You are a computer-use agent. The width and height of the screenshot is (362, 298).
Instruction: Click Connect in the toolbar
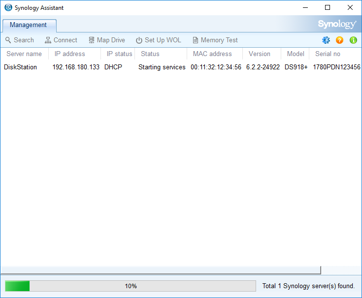[x=61, y=40]
